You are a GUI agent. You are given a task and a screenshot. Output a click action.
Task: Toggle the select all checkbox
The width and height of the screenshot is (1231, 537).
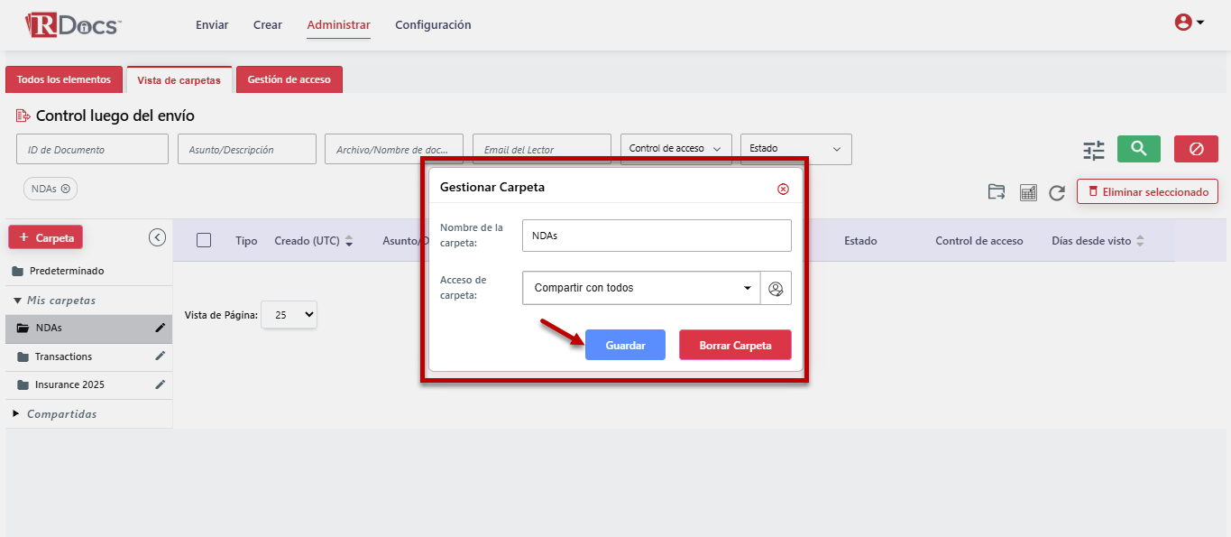204,240
